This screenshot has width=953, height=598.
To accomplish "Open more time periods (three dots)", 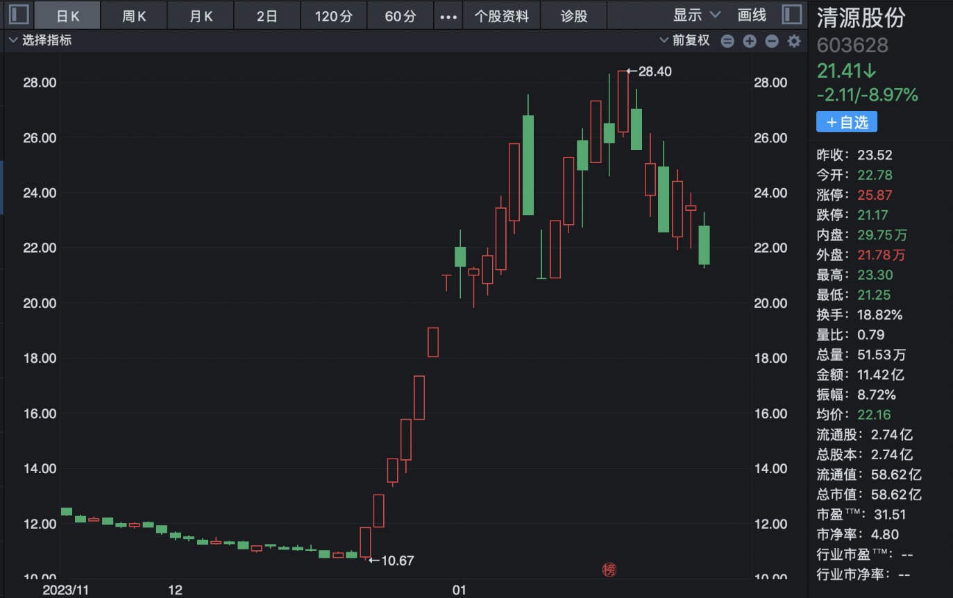I will (449, 15).
